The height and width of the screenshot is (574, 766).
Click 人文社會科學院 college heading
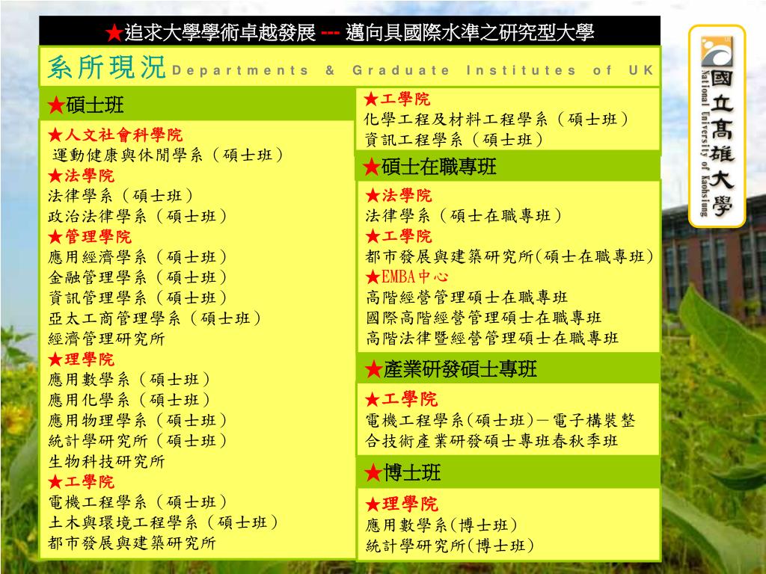click(114, 135)
